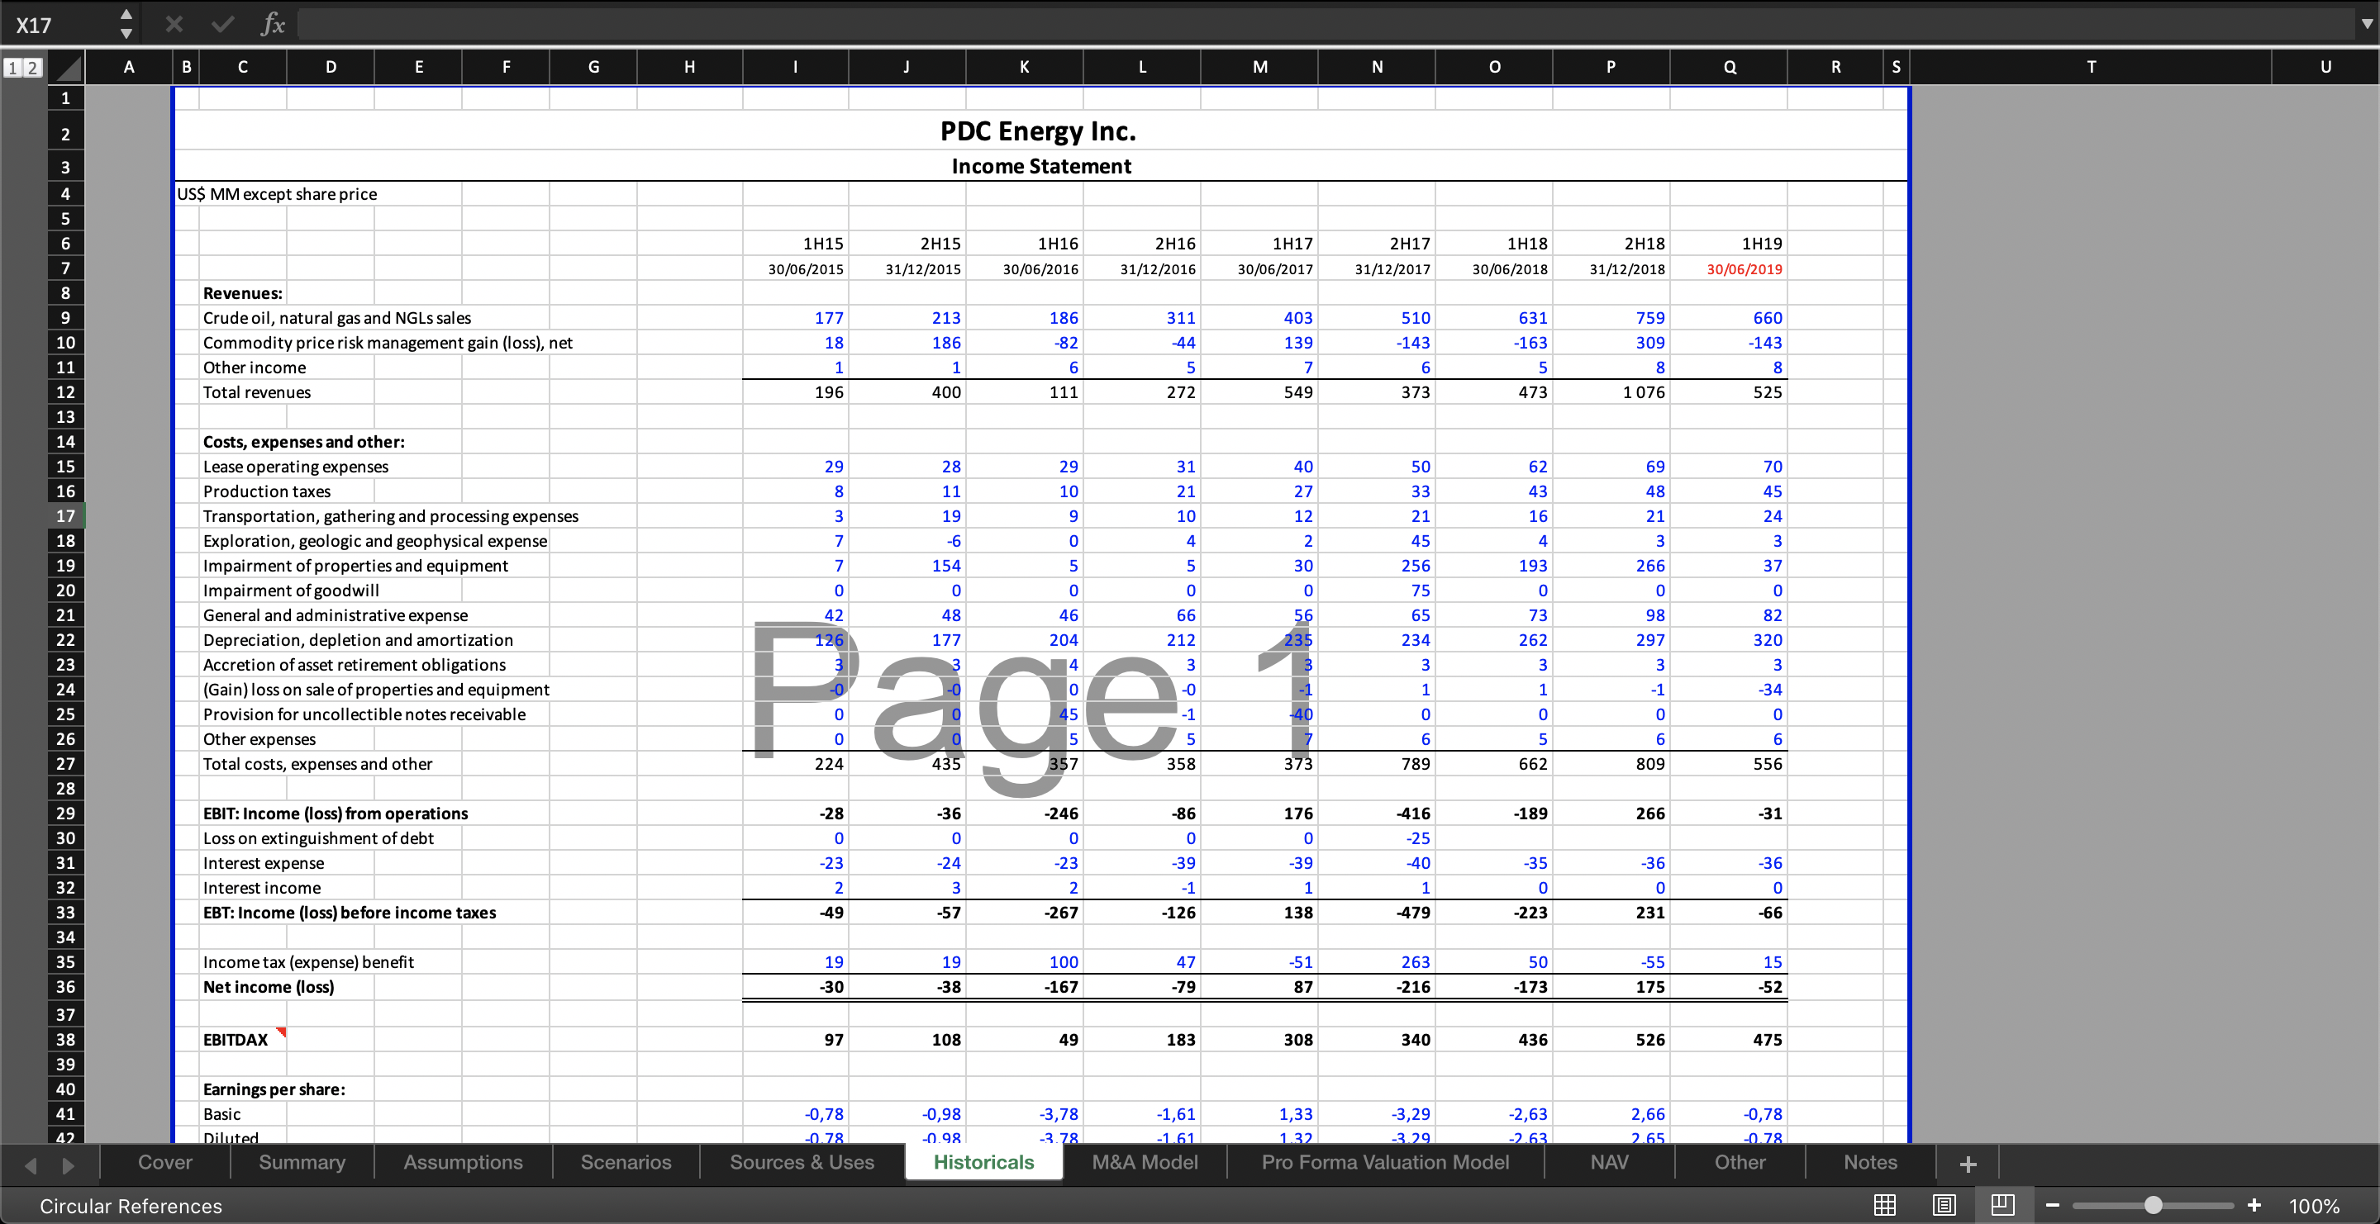Open the Notes sheet tab
2380x1224 pixels.
click(1870, 1162)
